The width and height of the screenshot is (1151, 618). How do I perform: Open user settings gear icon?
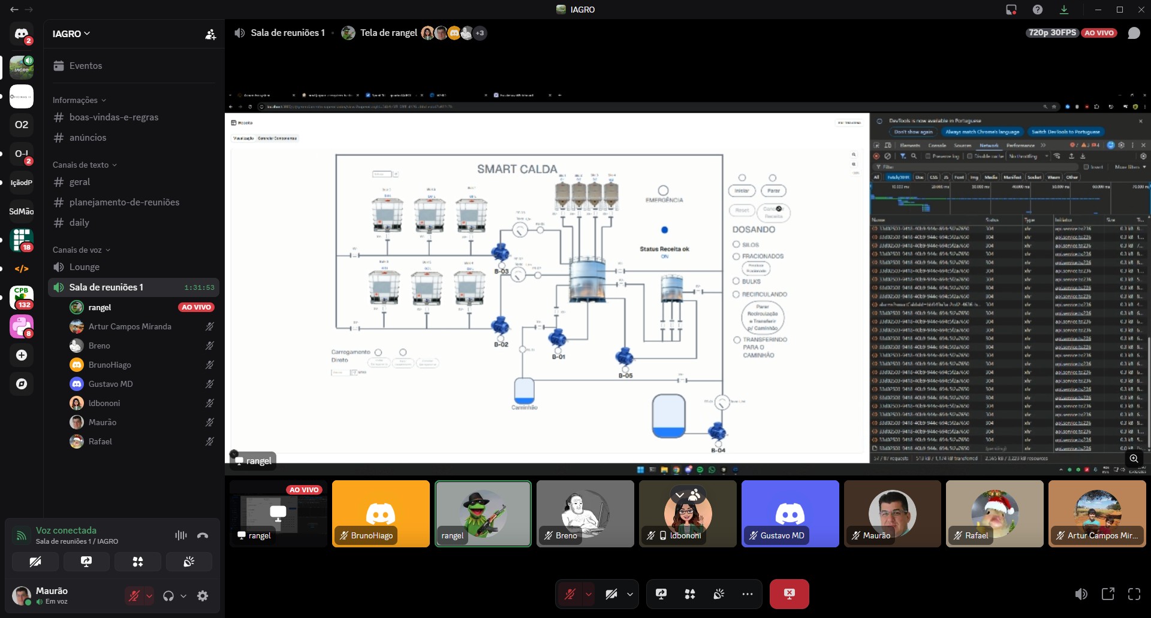pyautogui.click(x=203, y=596)
